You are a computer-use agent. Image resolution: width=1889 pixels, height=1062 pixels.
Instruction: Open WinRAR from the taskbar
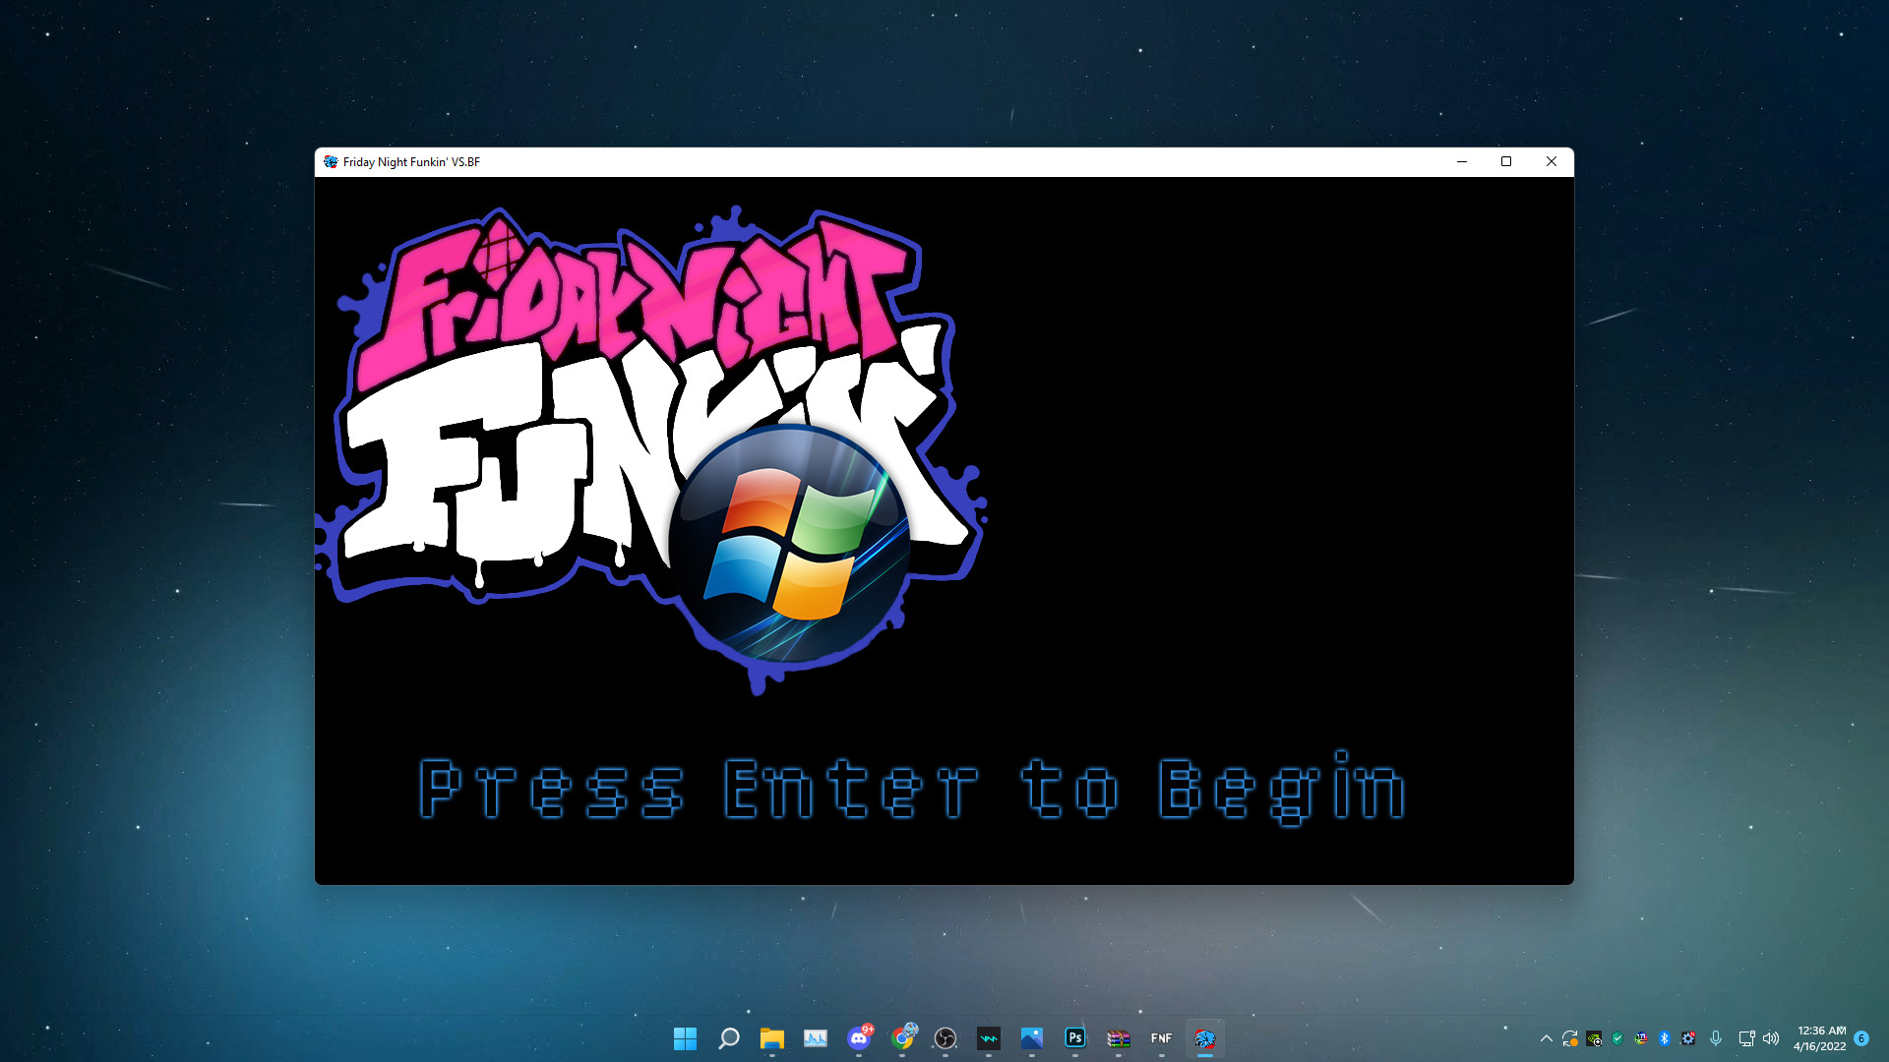point(1119,1038)
